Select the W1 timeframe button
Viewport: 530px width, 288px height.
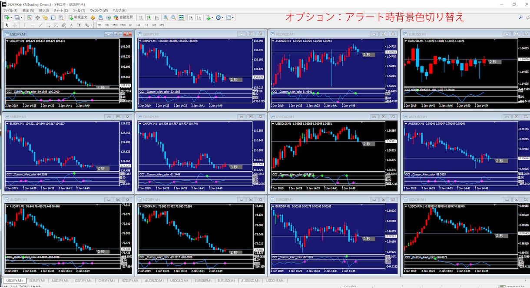tap(154, 25)
